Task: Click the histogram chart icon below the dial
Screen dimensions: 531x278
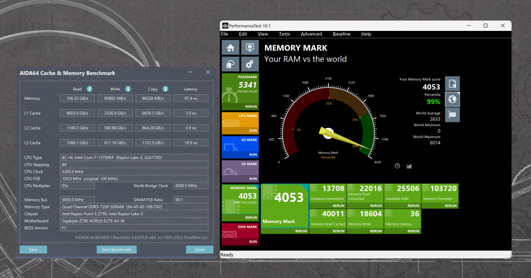Action: [x=409, y=166]
